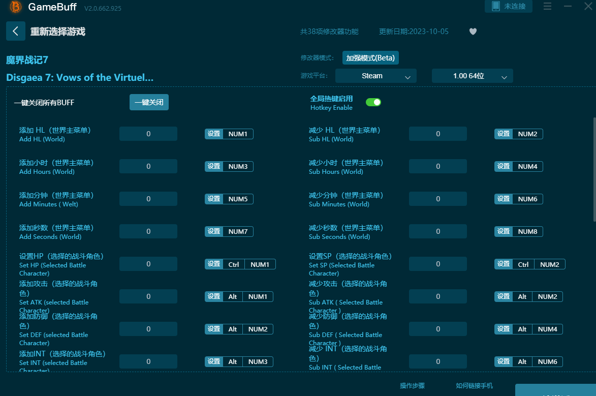Click 设置 for Sub HL hotkey

(x=504, y=134)
